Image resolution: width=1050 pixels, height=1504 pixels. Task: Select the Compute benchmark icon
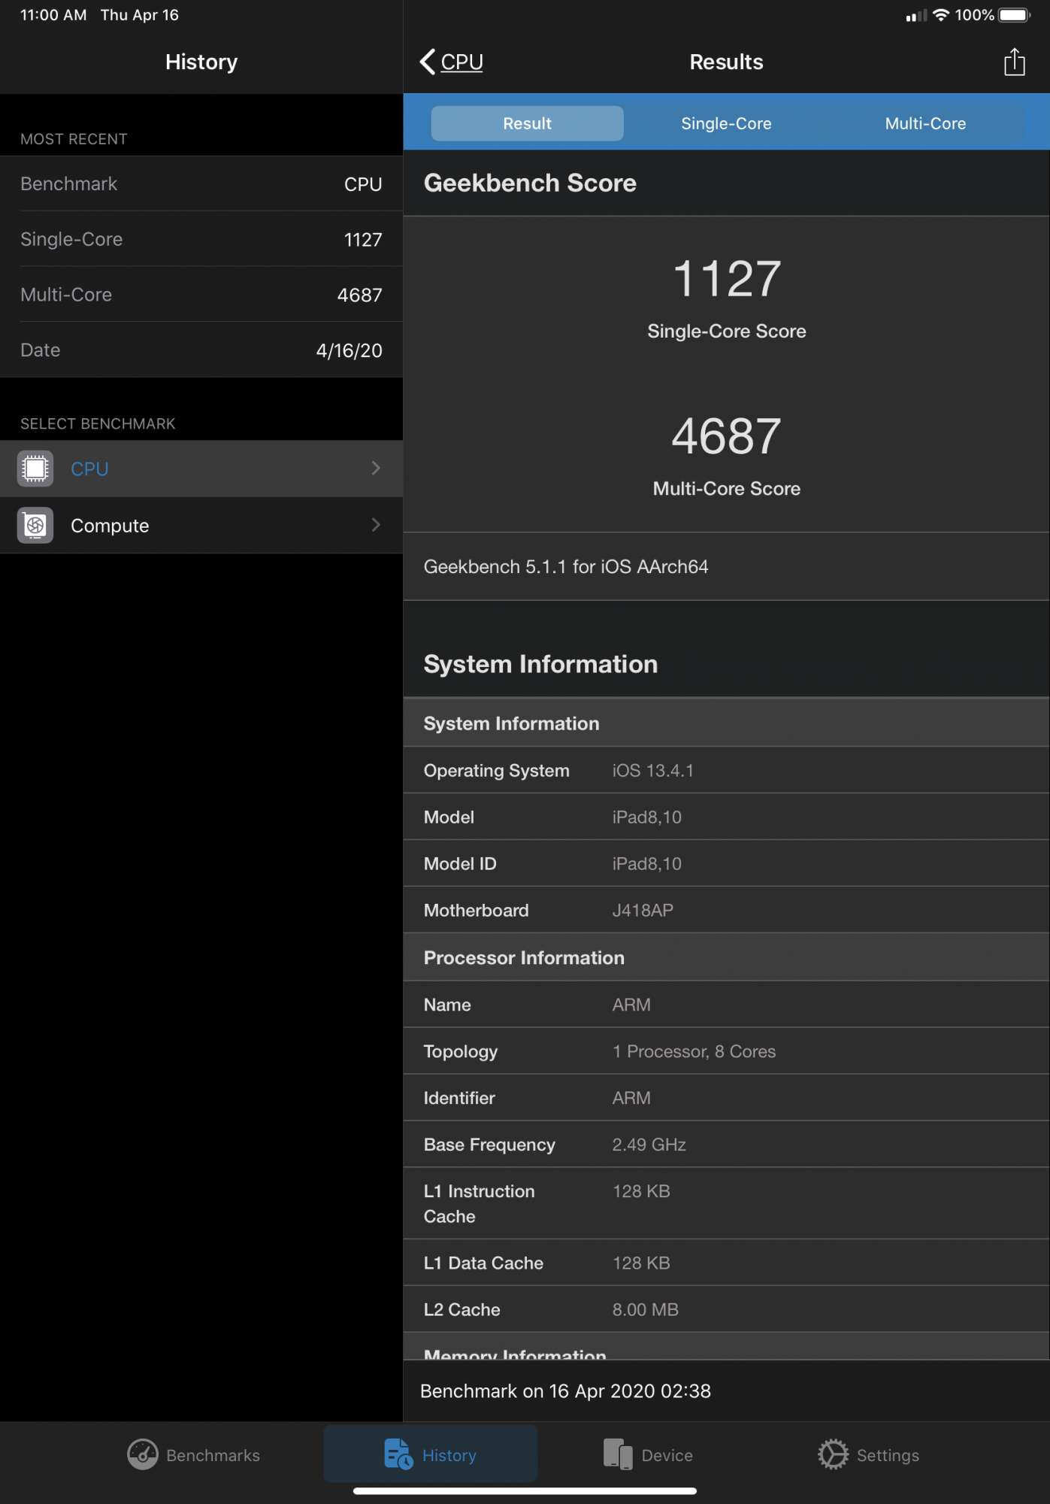coord(35,525)
